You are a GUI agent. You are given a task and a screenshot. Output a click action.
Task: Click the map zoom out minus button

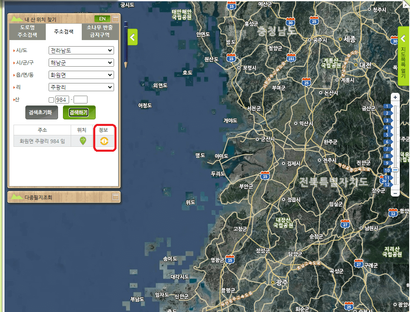click(395, 193)
